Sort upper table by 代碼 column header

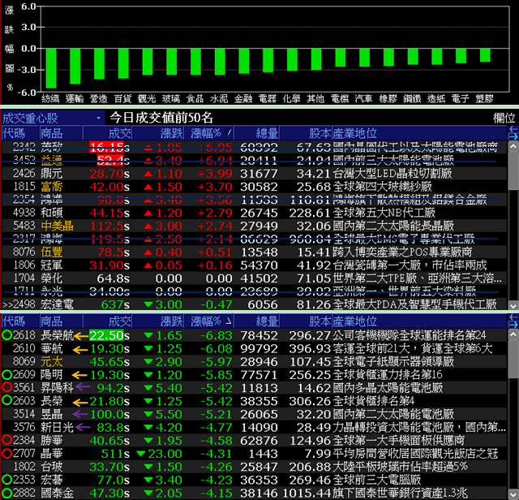tap(20, 133)
